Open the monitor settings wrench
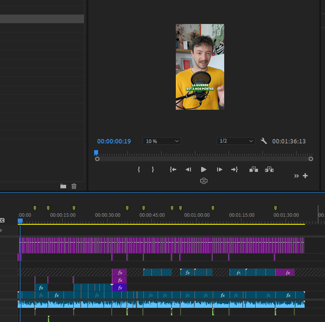 click(264, 141)
